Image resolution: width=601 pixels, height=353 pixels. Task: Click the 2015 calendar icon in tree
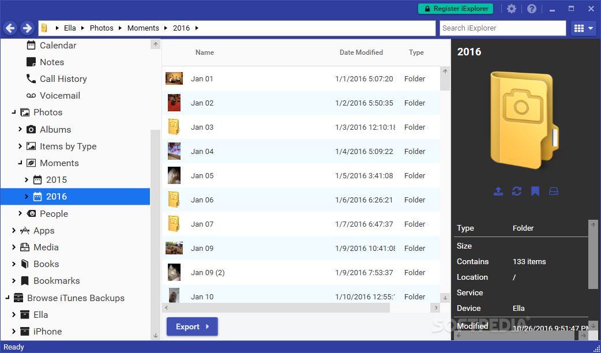[37, 180]
